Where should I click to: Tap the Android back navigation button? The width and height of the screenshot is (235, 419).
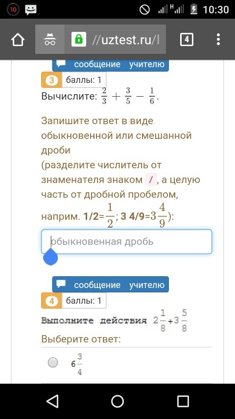tap(52, 401)
